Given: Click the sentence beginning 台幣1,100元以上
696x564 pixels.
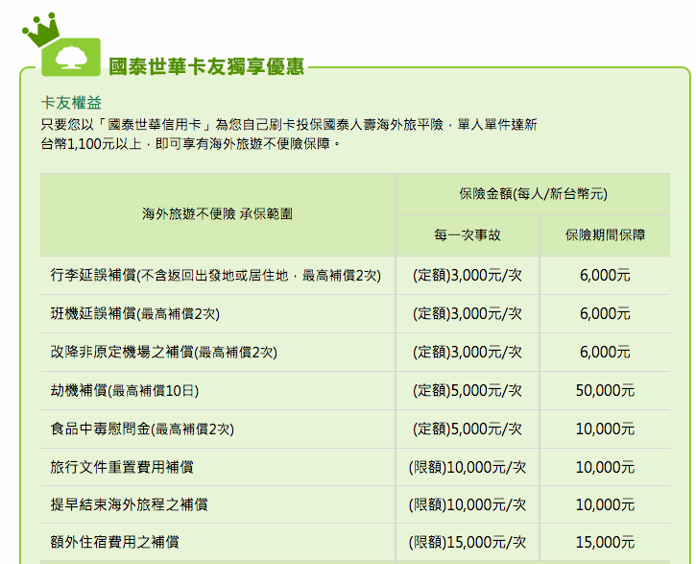Looking at the screenshot, I should tap(190, 144).
